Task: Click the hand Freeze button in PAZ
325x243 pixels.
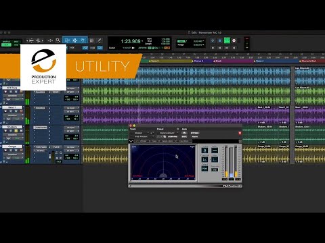Action: (x=204, y=151)
